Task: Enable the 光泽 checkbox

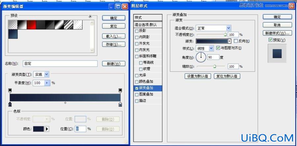Action: pos(137,75)
